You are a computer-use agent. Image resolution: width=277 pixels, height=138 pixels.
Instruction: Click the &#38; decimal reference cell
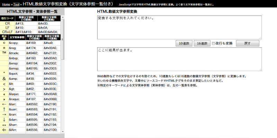[x=34, y=79]
